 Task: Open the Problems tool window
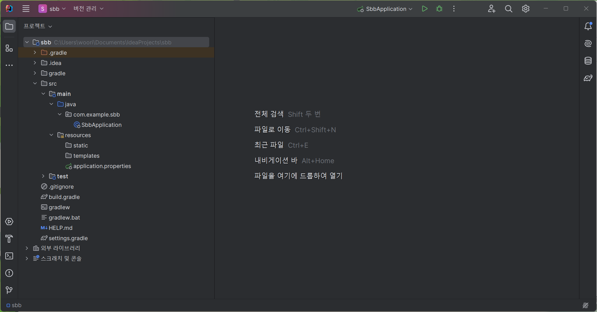9,273
